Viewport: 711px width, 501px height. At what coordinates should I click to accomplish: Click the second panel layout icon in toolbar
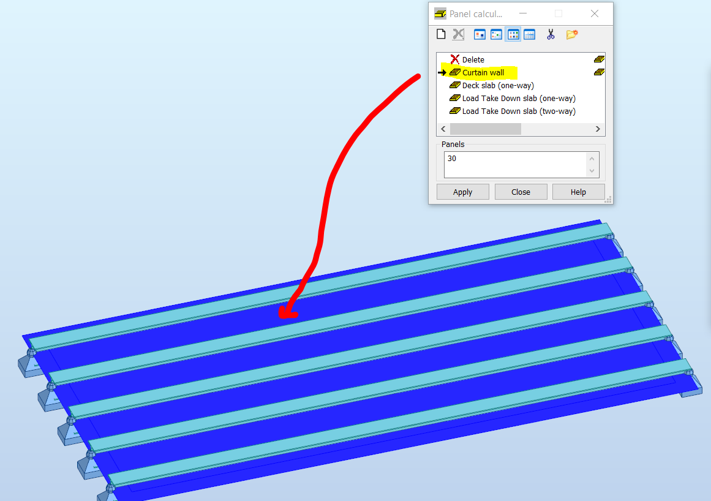(x=496, y=34)
